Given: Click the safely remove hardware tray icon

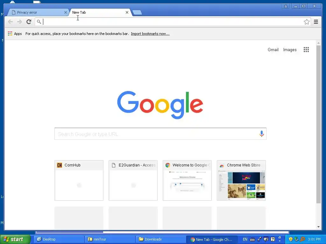Looking at the screenshot, I should (x=296, y=239).
